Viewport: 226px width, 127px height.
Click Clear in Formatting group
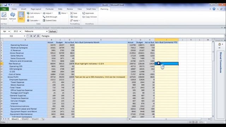(74, 17)
